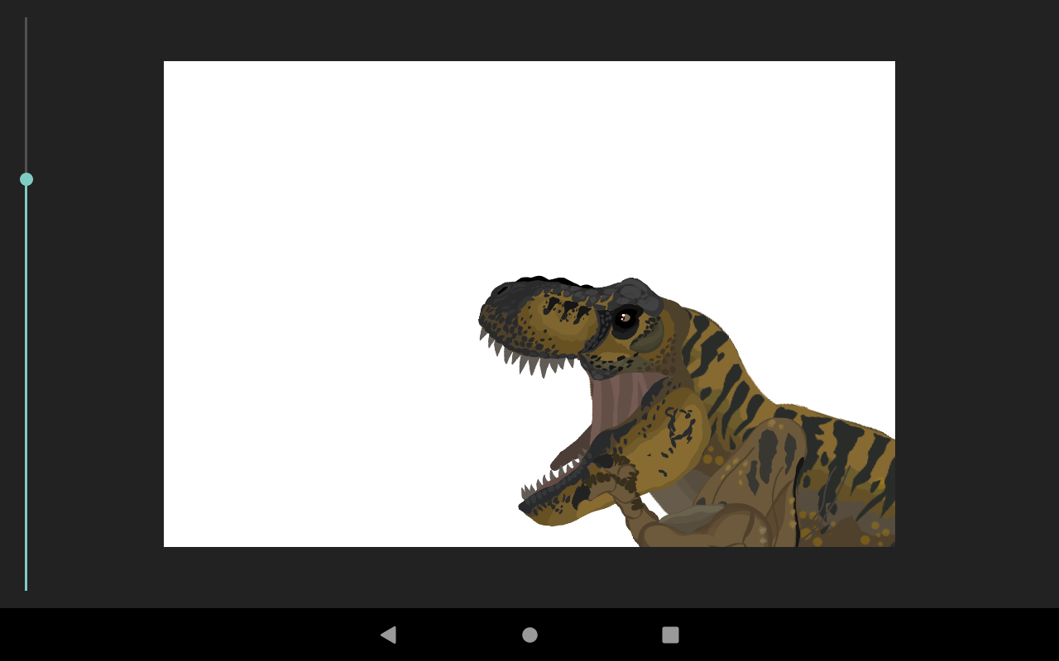The image size is (1059, 661).
Task: Click the gray upper part of the slider track
Action: pos(26,91)
